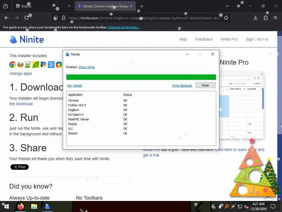Click the Python app icon

(43, 65)
